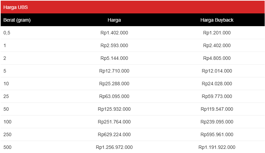Click the Harga UBS table title
The height and width of the screenshot is (153, 265).
(15, 7)
